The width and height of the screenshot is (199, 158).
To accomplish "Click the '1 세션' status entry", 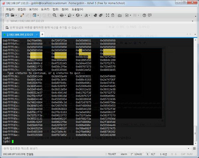I will (163, 154).
